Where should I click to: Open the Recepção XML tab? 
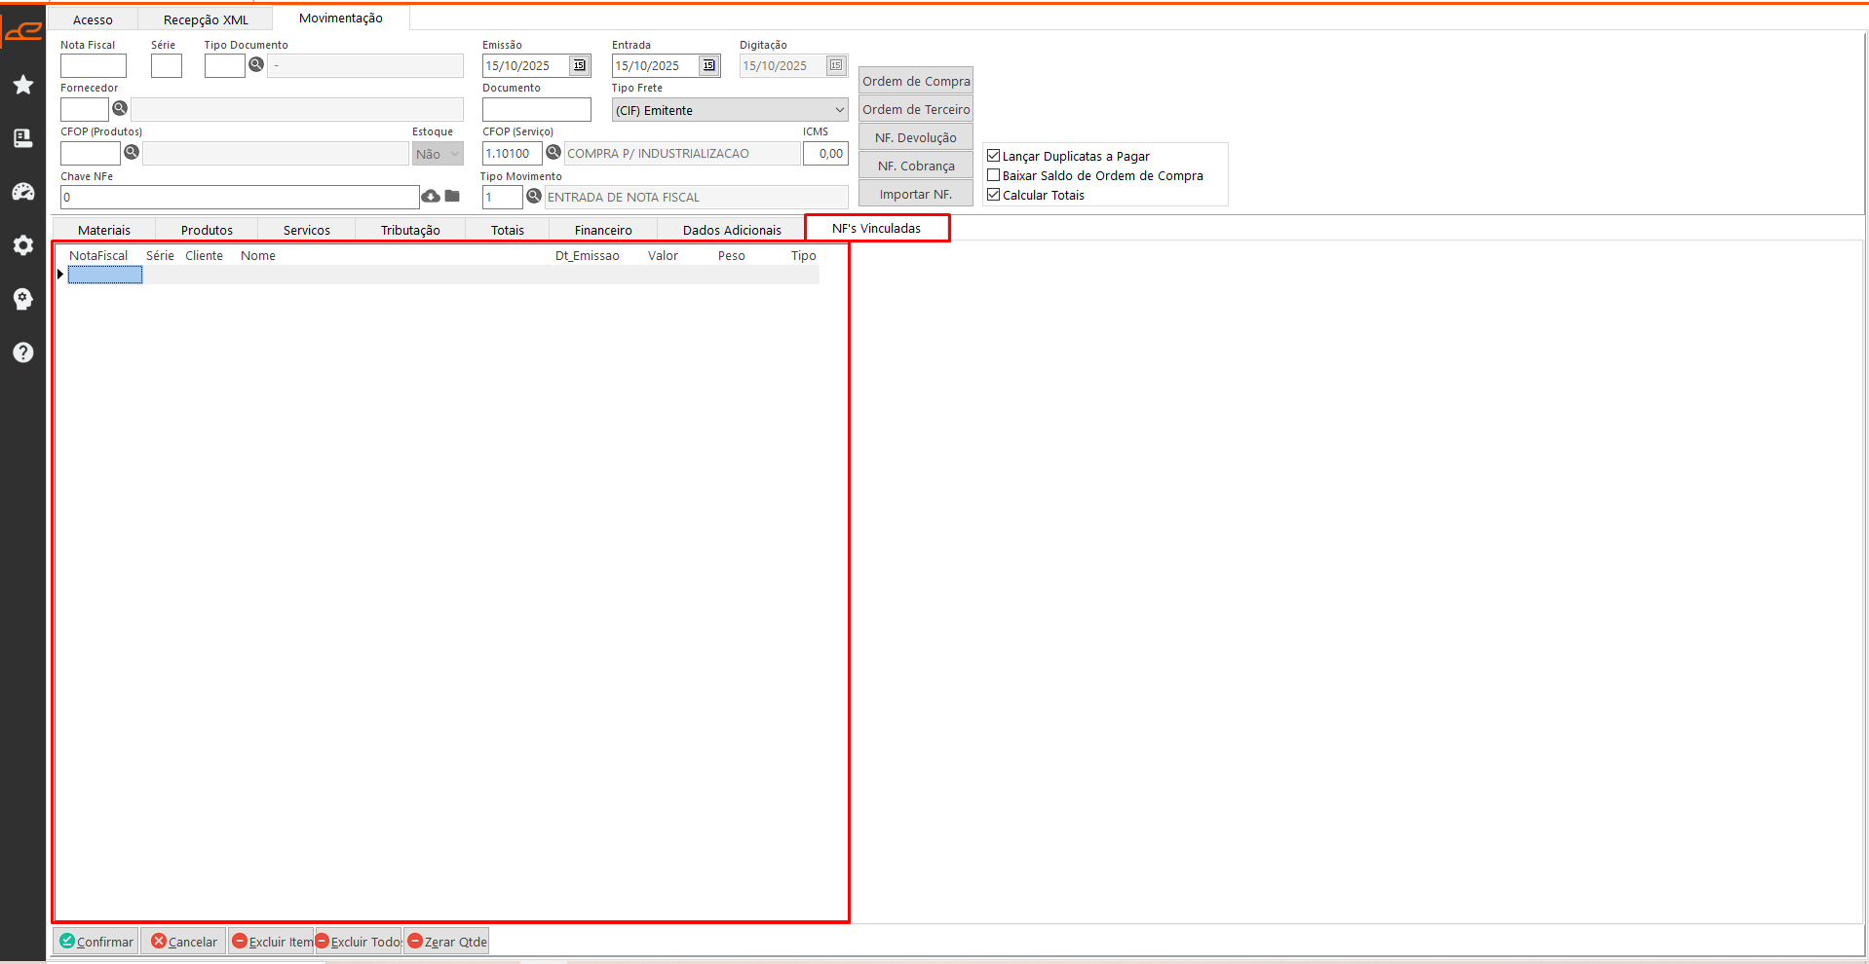(x=206, y=19)
